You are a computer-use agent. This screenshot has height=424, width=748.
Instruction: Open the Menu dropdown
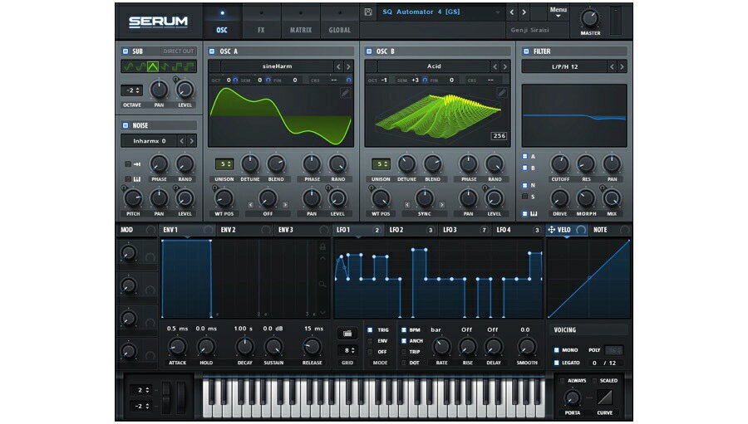[559, 12]
